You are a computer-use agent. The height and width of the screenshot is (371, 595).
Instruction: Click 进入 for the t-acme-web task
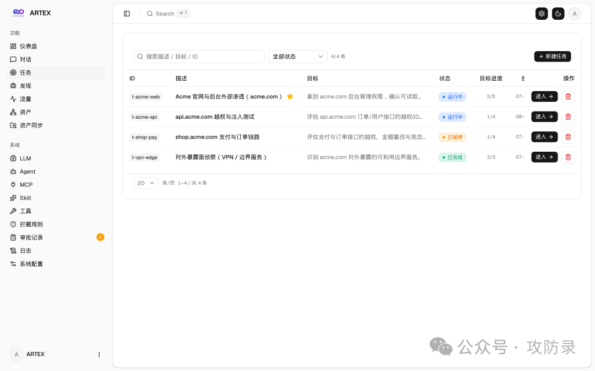tap(544, 97)
